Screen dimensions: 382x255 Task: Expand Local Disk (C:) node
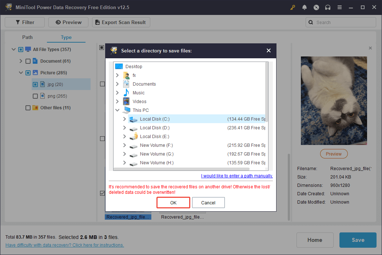[x=124, y=119]
